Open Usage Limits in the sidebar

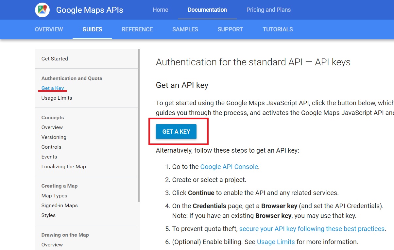(57, 98)
